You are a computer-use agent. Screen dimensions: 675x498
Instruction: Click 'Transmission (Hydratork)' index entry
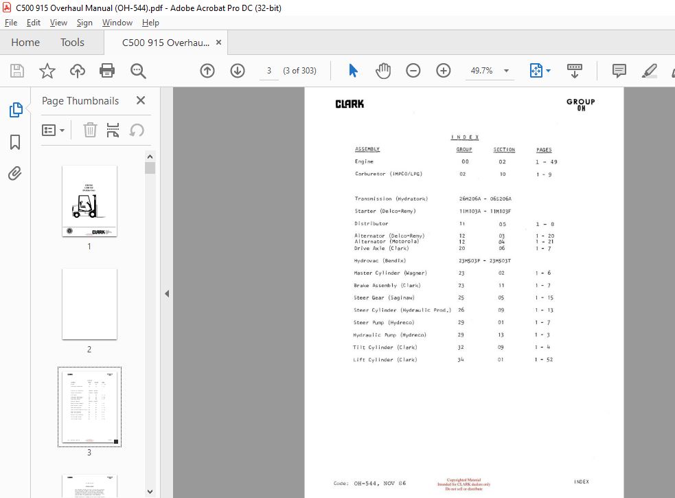click(x=391, y=199)
